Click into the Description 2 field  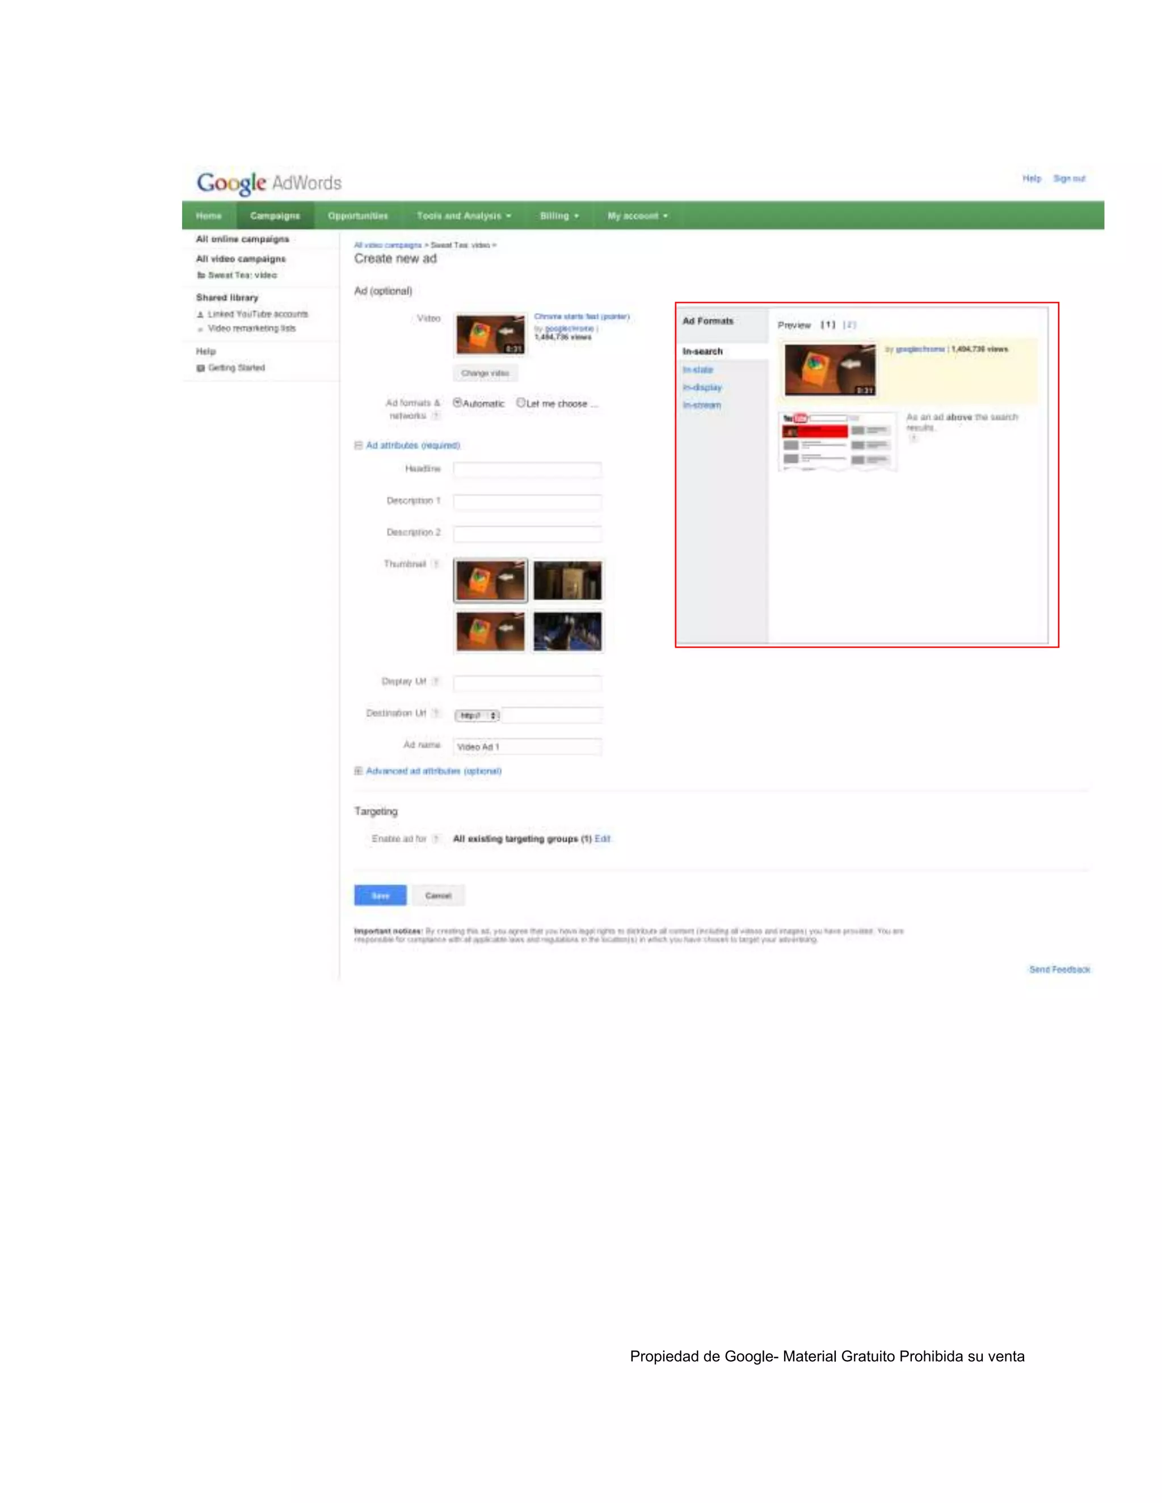coord(527,533)
